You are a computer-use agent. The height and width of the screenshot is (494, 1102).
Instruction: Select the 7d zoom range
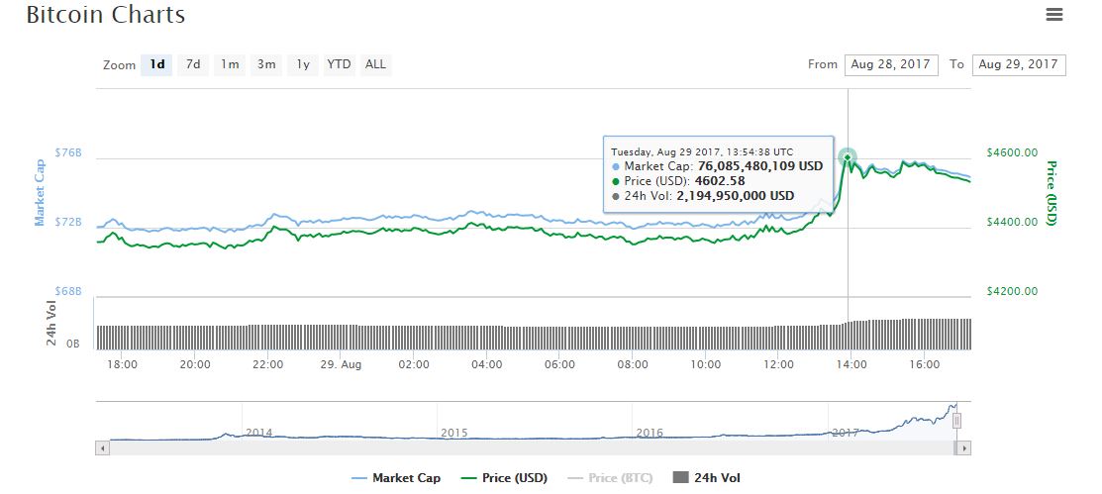click(193, 64)
